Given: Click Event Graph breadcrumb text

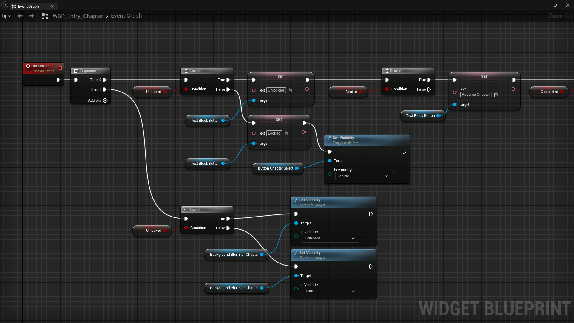Looking at the screenshot, I should point(126,16).
